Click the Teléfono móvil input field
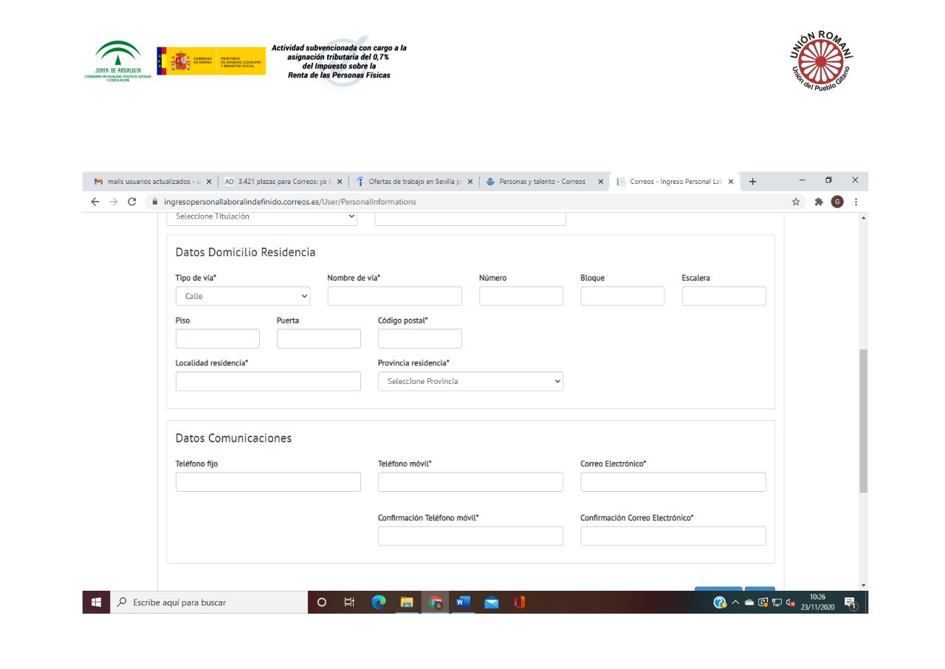The height and width of the screenshot is (669, 945). [470, 481]
